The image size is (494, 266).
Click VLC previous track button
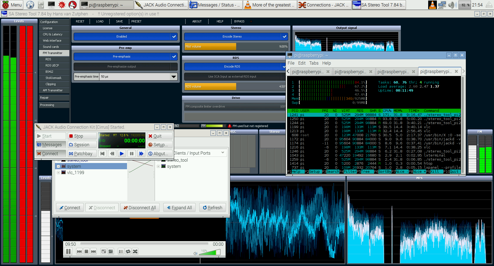coord(79,251)
